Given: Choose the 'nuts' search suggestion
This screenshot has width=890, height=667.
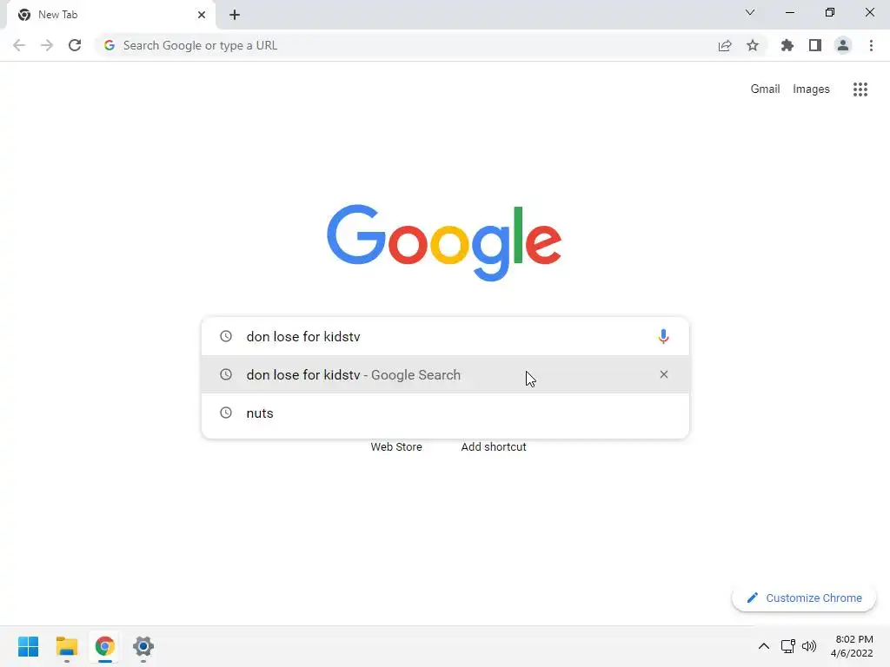Looking at the screenshot, I should tap(445, 413).
